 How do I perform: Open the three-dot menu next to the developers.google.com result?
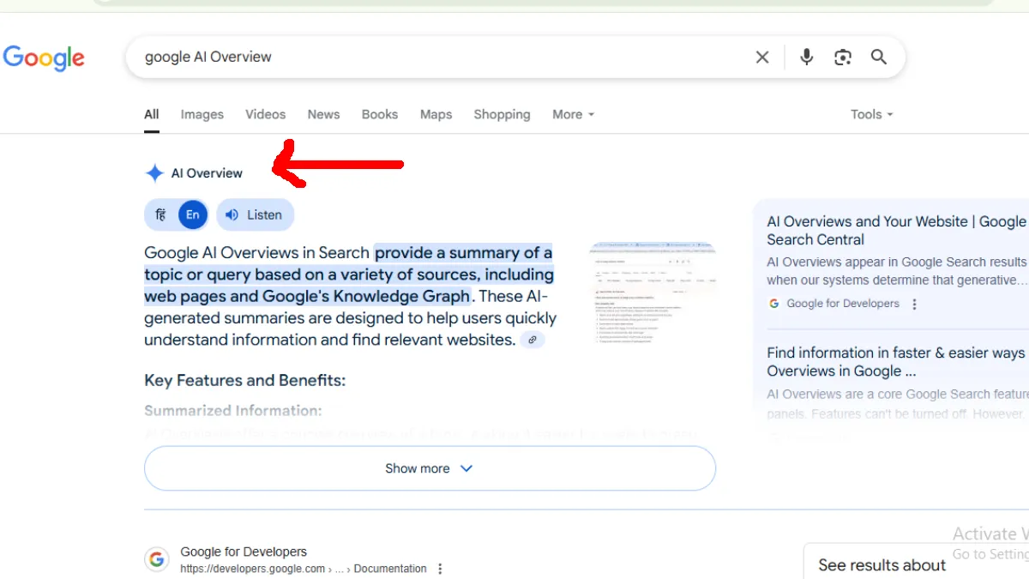point(440,569)
